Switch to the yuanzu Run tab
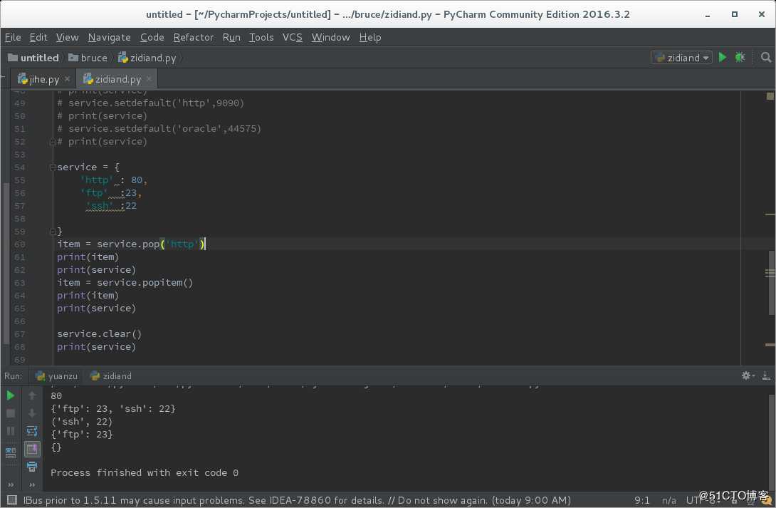Image resolution: width=776 pixels, height=508 pixels. 57,375
